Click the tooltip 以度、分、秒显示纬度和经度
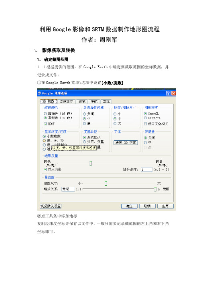199x282 pixels. (74, 148)
